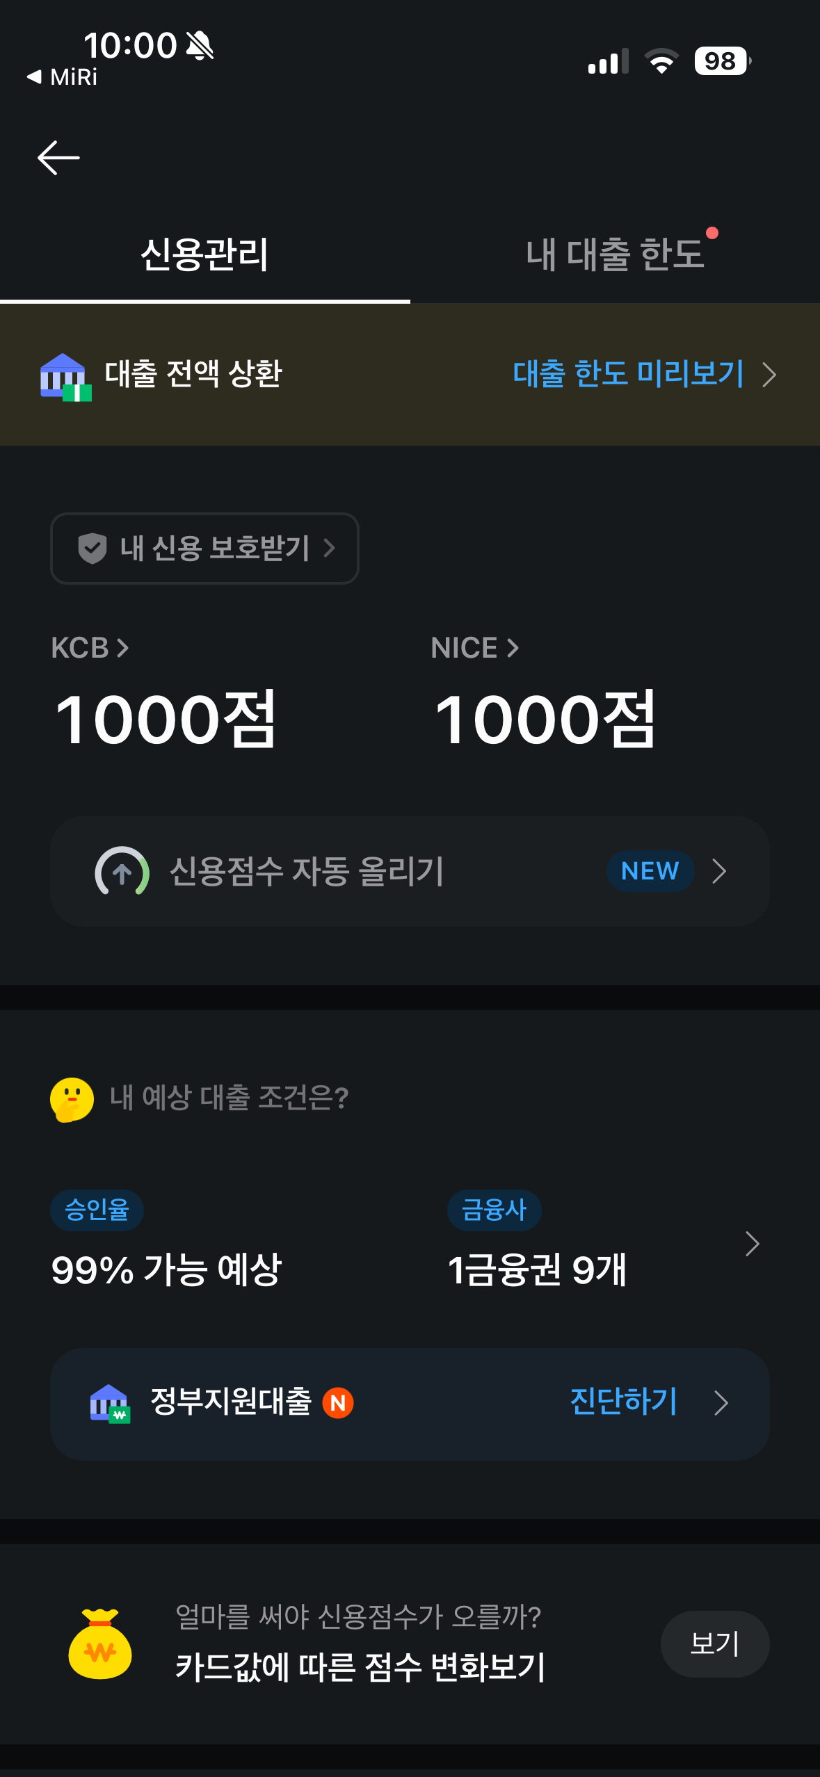Screen dimensions: 820x1777
Task: Open loan conditions chevron beside 1금융권 9개
Action: 752,1244
